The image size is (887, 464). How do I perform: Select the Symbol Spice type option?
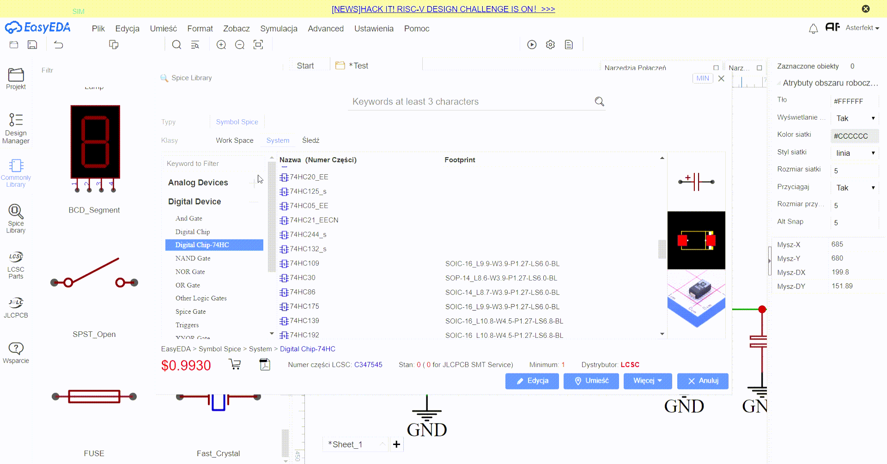237,122
